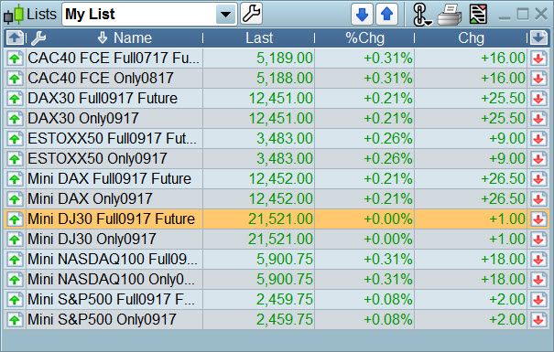The width and height of the screenshot is (554, 352).
Task: Click red down arrow for Mini DJ30 Full0917 Future
Action: (x=538, y=219)
